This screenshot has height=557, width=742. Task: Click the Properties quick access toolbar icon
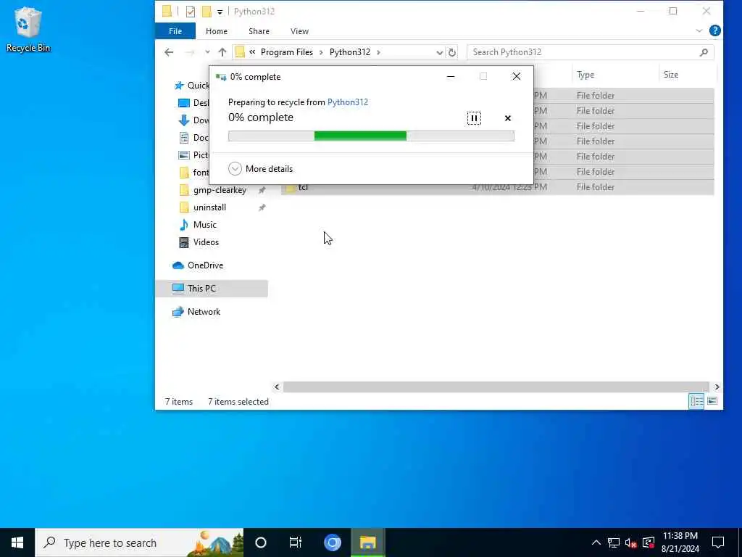pyautogui.click(x=191, y=12)
